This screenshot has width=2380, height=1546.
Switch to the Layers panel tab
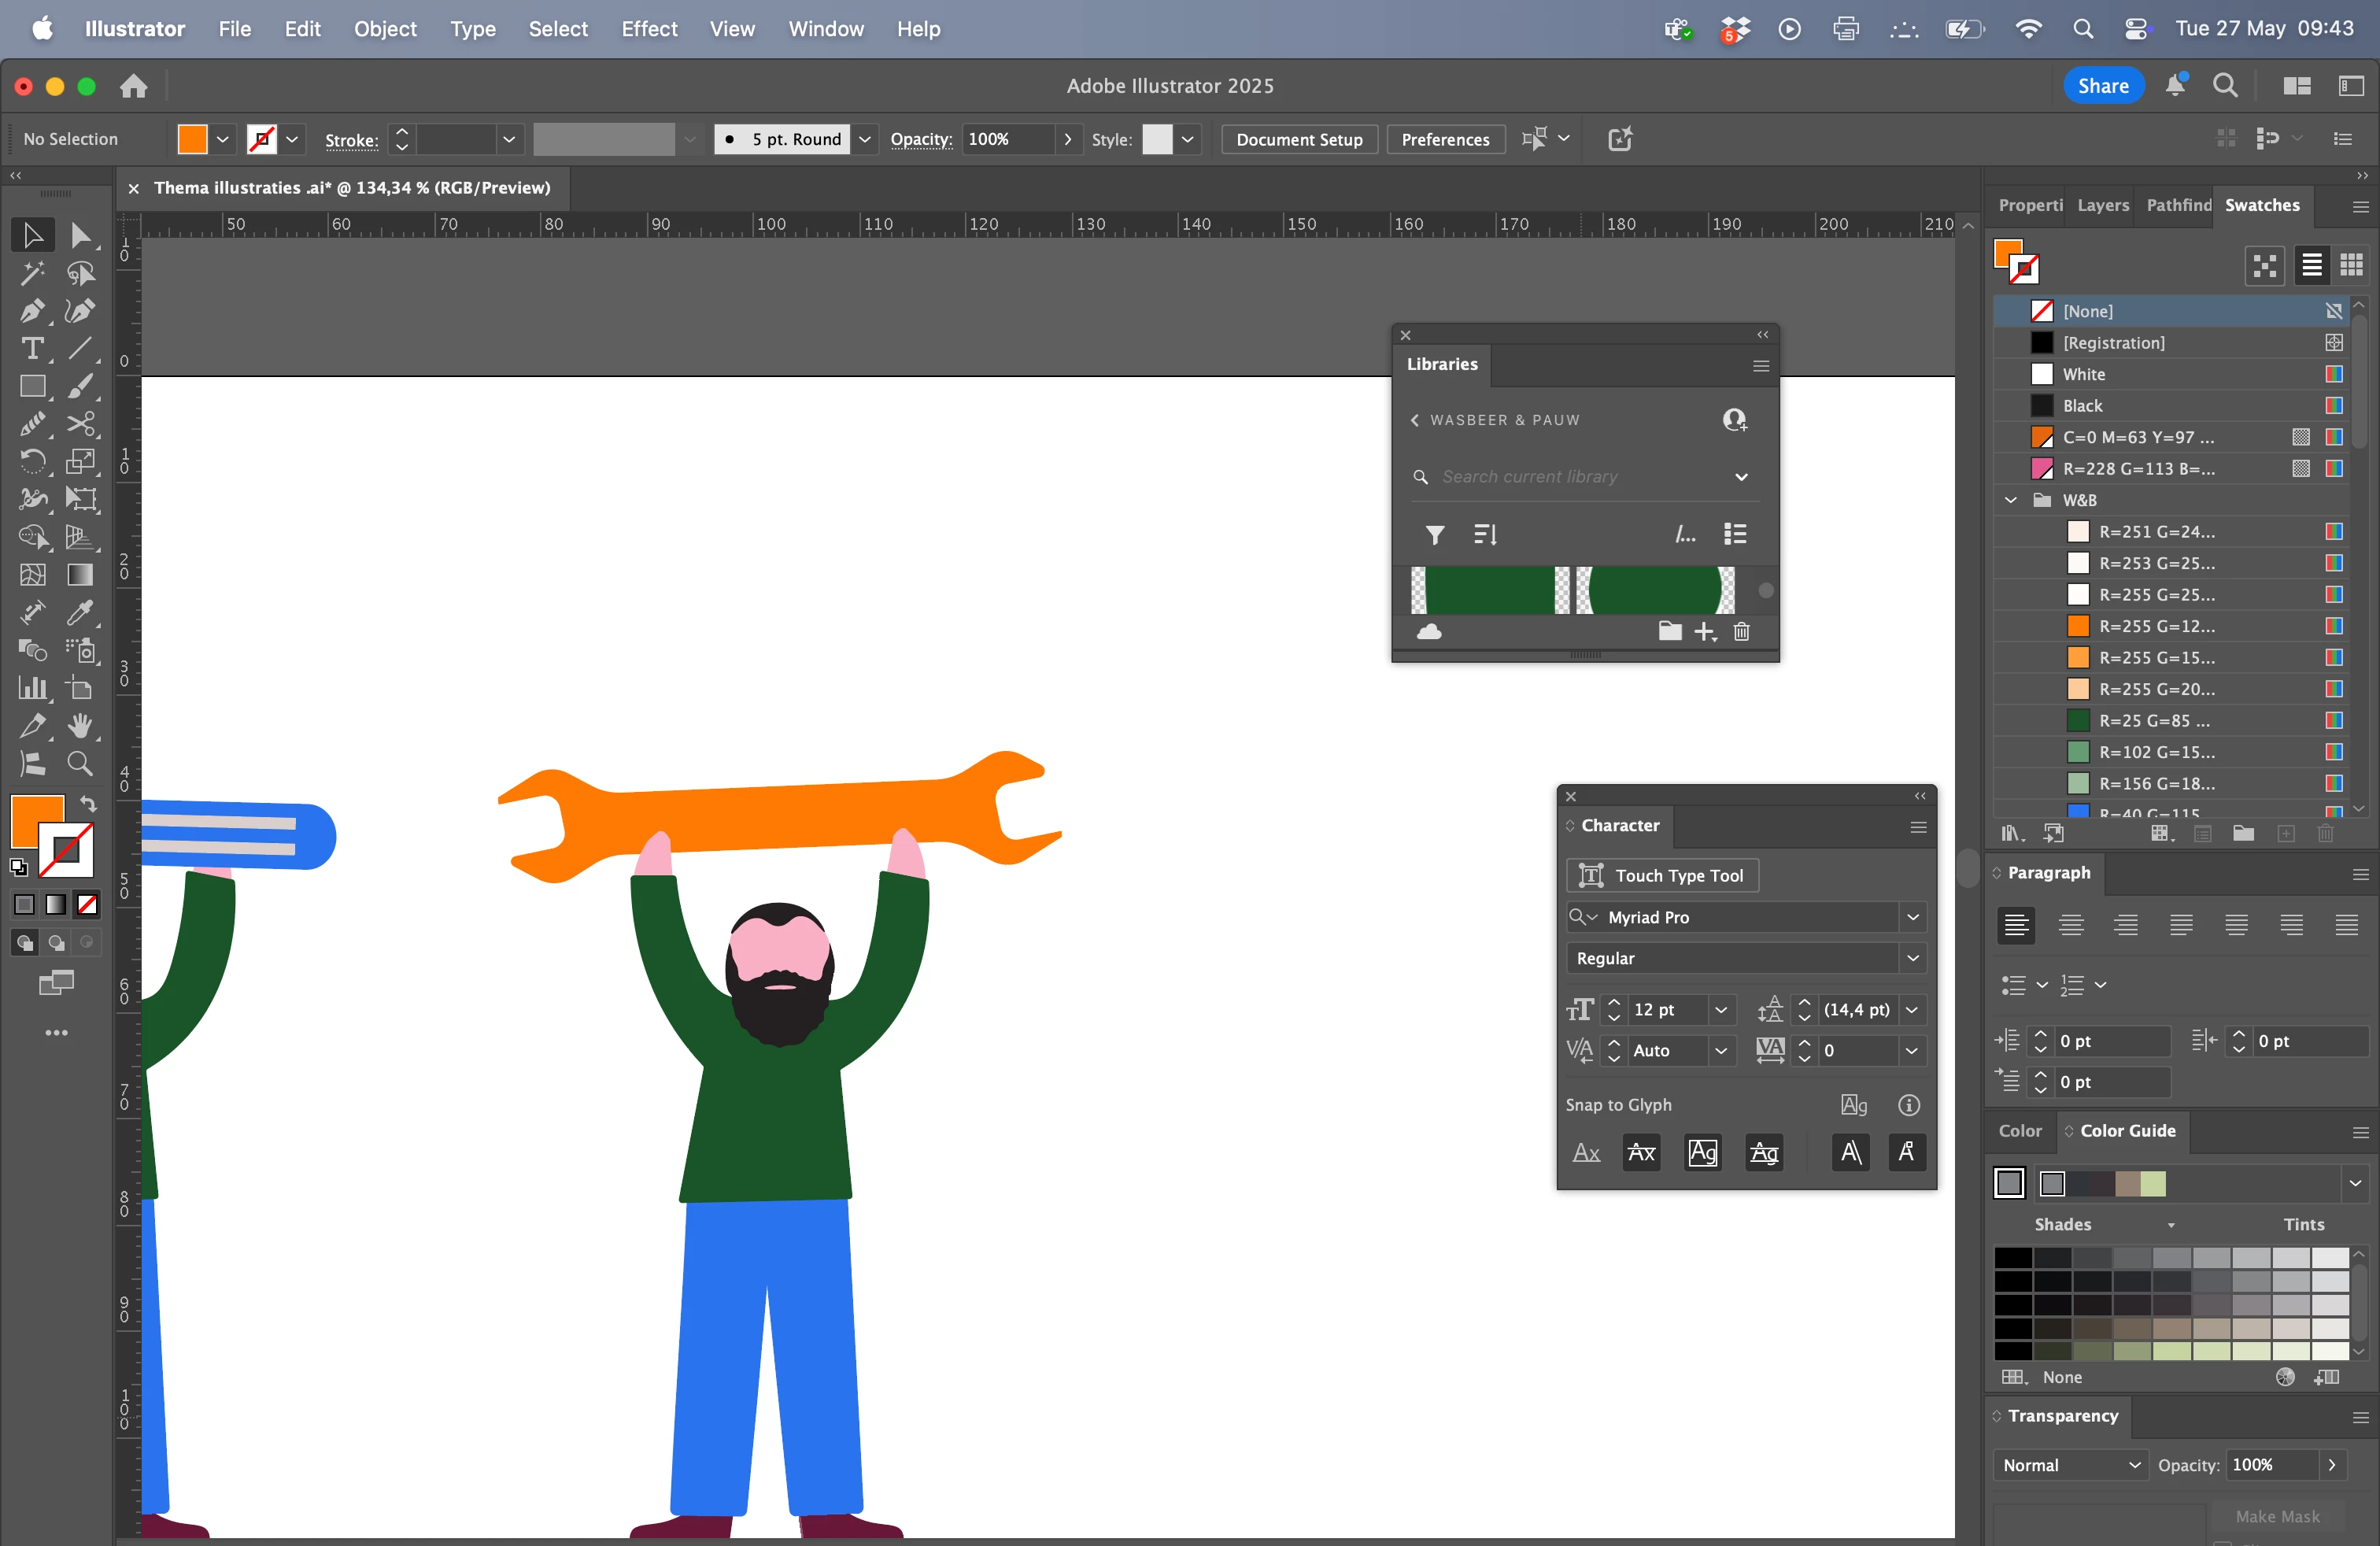coord(2102,205)
